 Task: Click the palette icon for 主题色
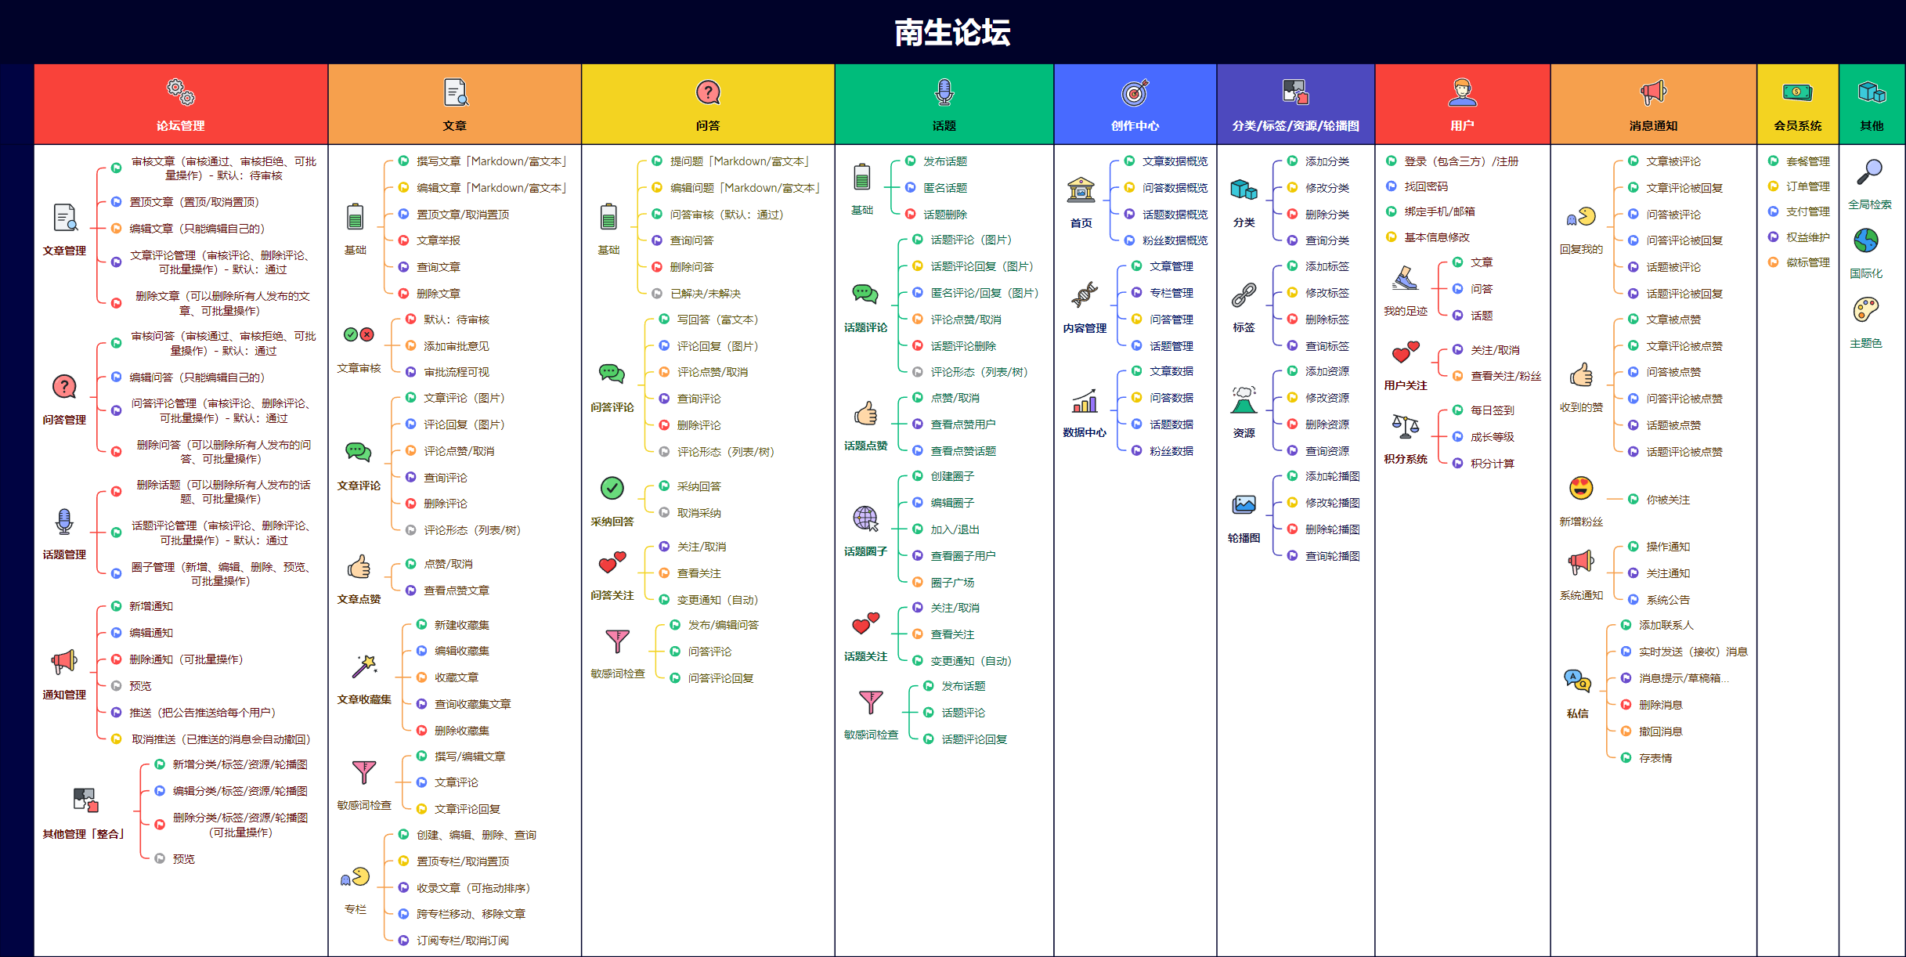pos(1866,310)
